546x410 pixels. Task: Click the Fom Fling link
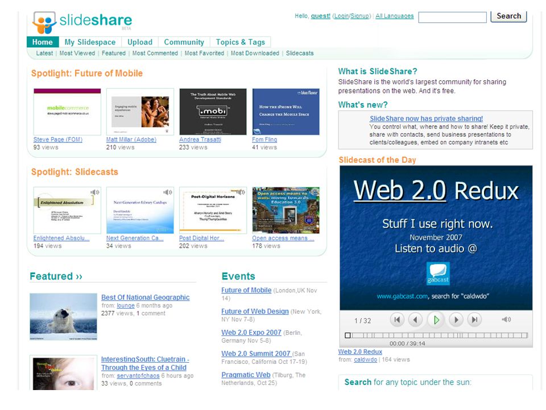click(x=264, y=140)
